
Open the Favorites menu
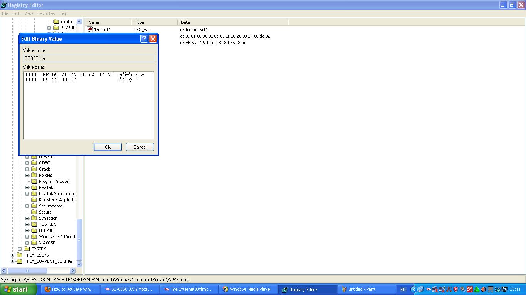[46, 13]
